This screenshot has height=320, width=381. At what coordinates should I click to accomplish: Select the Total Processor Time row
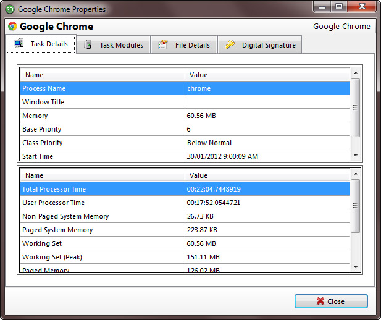(103, 189)
